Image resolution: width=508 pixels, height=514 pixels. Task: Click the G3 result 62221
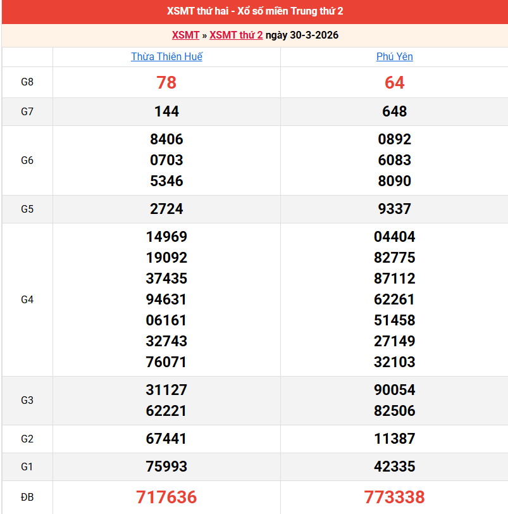click(x=166, y=410)
